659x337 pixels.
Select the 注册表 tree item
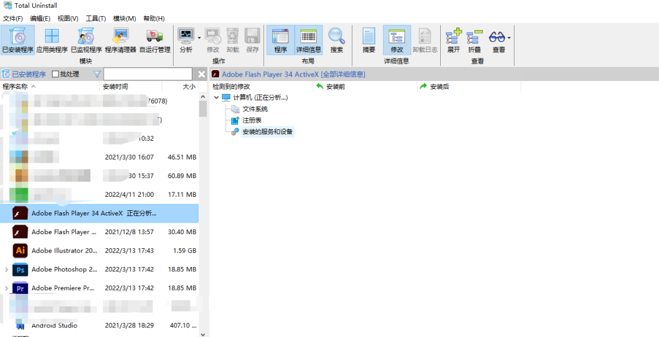(x=252, y=121)
